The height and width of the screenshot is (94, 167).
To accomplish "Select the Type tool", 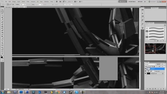I will point(2,41).
